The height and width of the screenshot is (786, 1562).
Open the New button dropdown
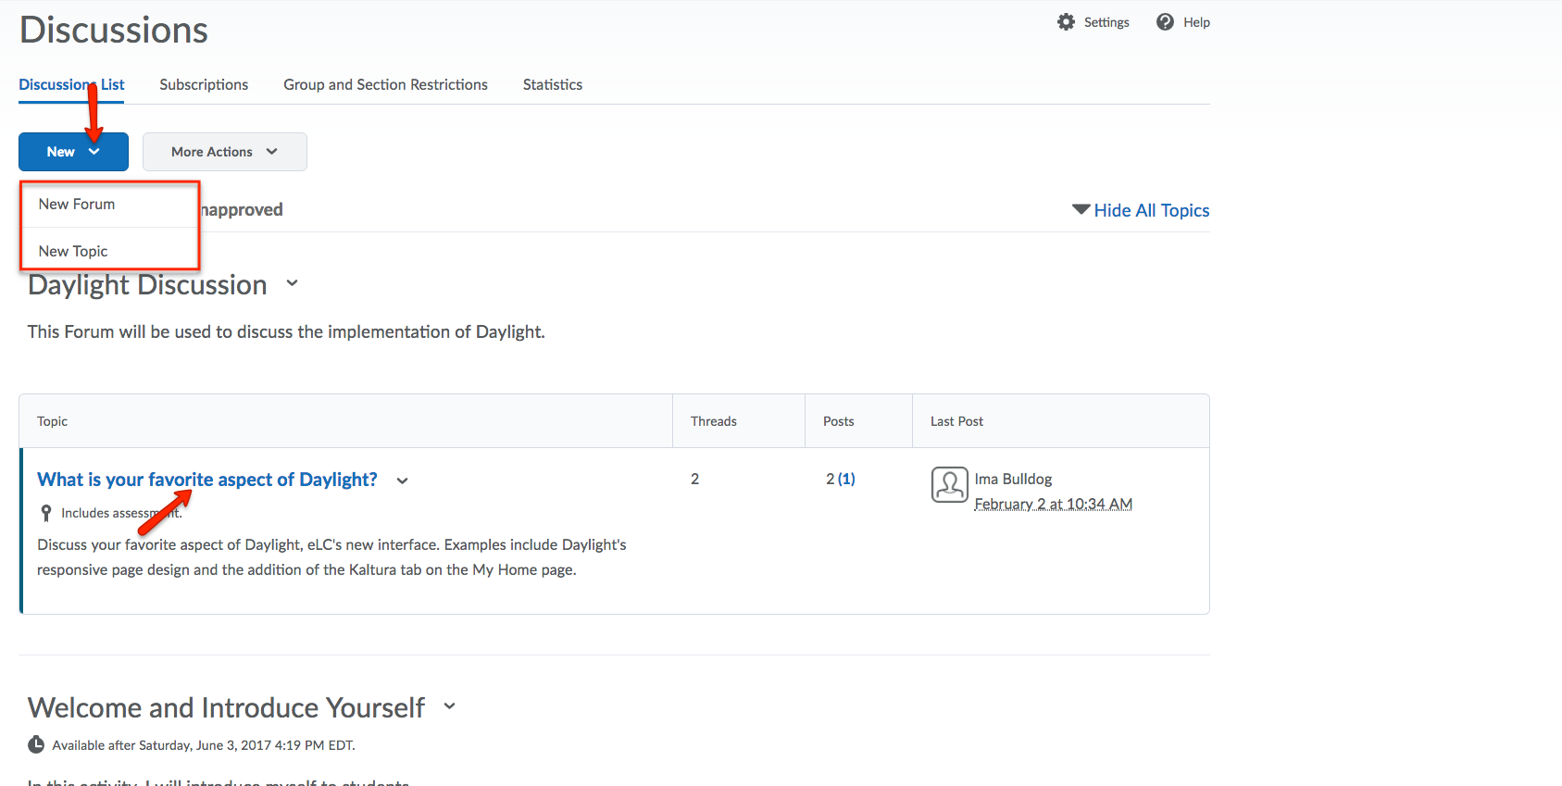tap(73, 152)
